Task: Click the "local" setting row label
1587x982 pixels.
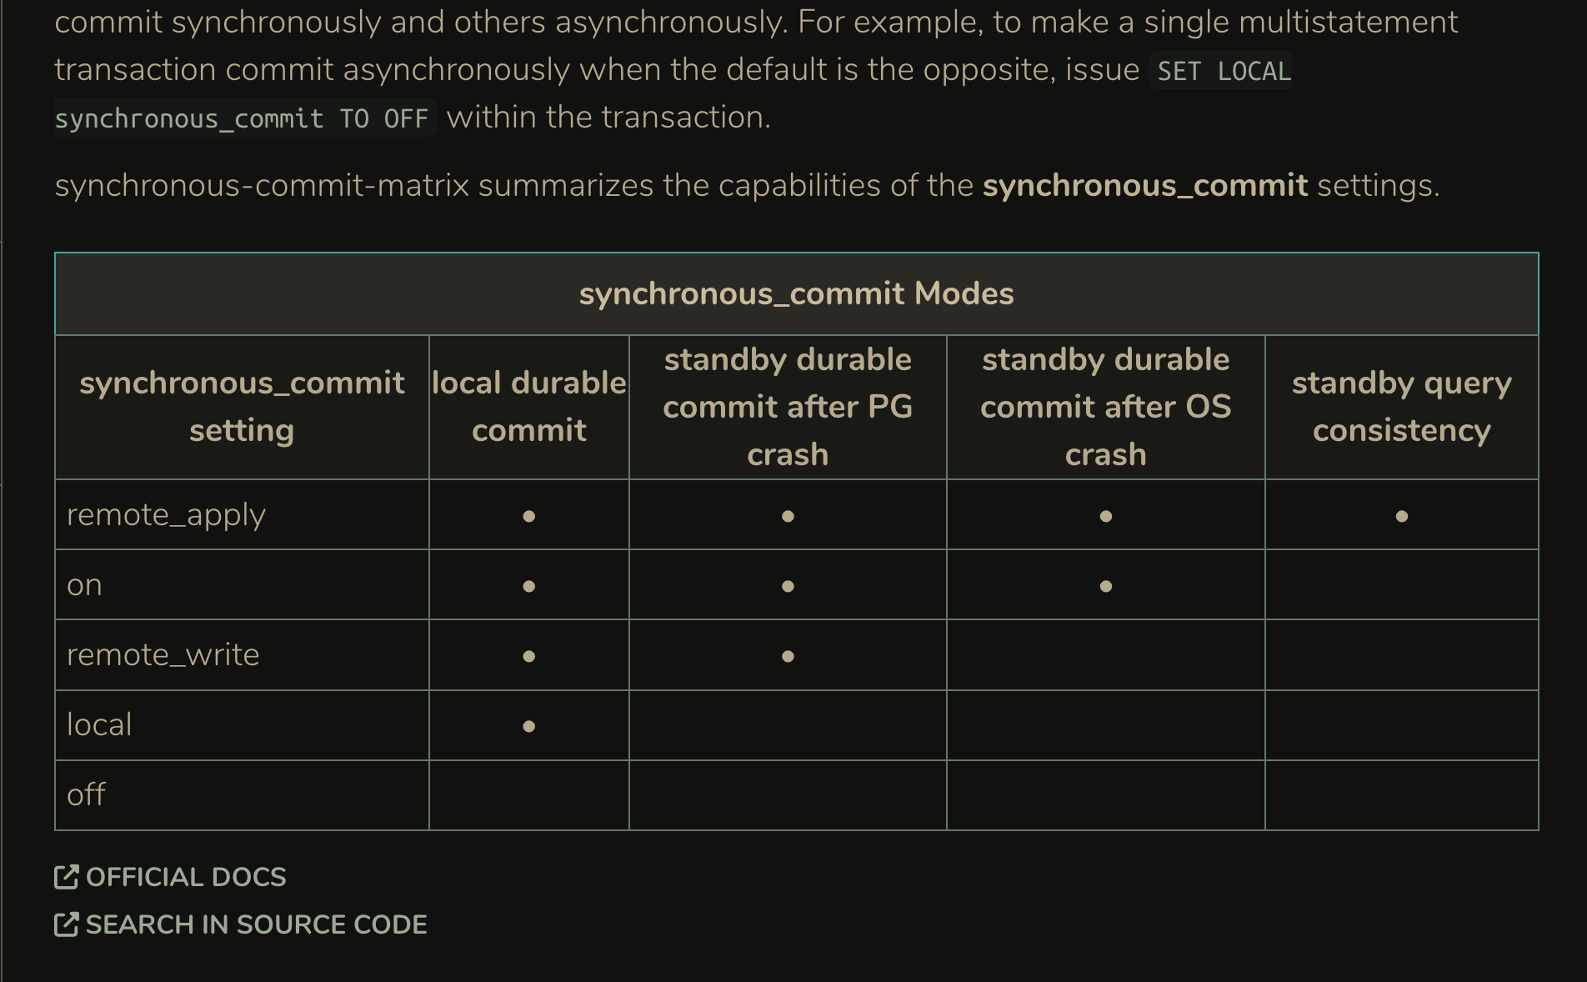Action: 99,725
